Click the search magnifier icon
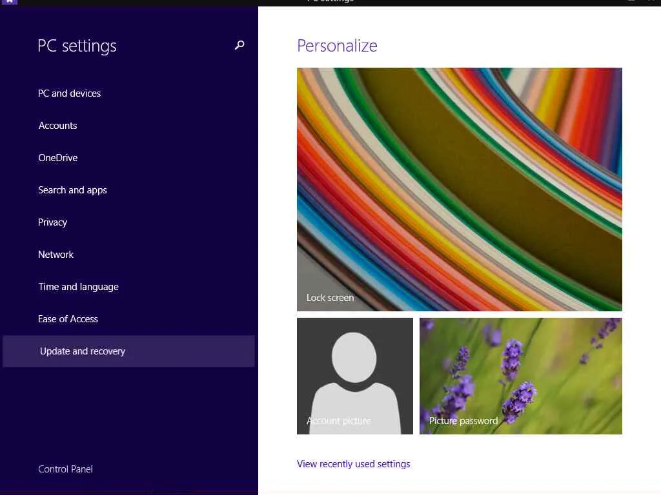This screenshot has height=495, width=661. [x=239, y=45]
